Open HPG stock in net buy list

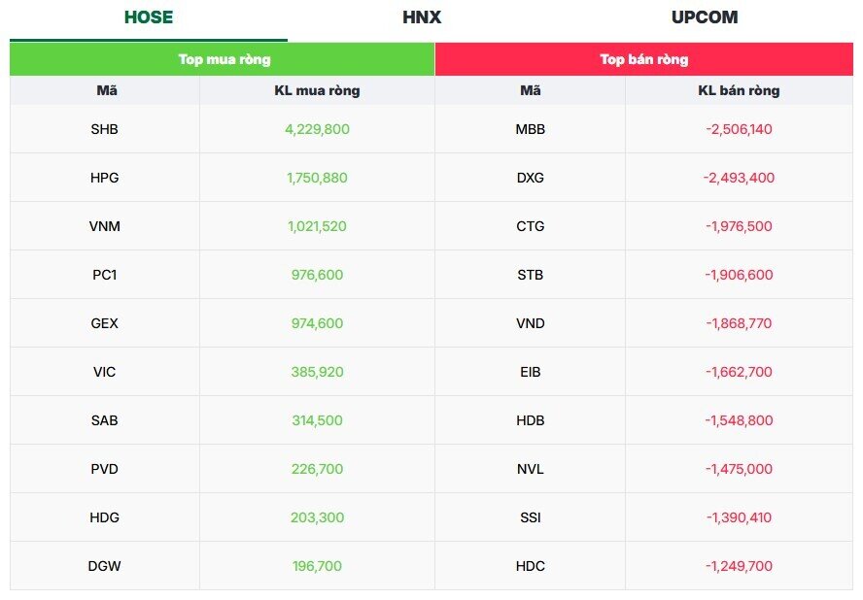pos(104,178)
